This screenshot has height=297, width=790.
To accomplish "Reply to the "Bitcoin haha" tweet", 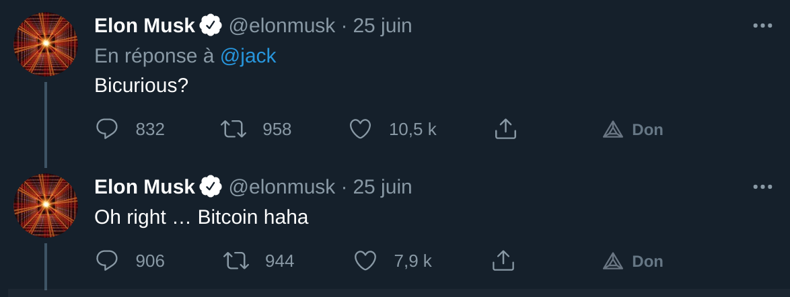I will pyautogui.click(x=107, y=261).
